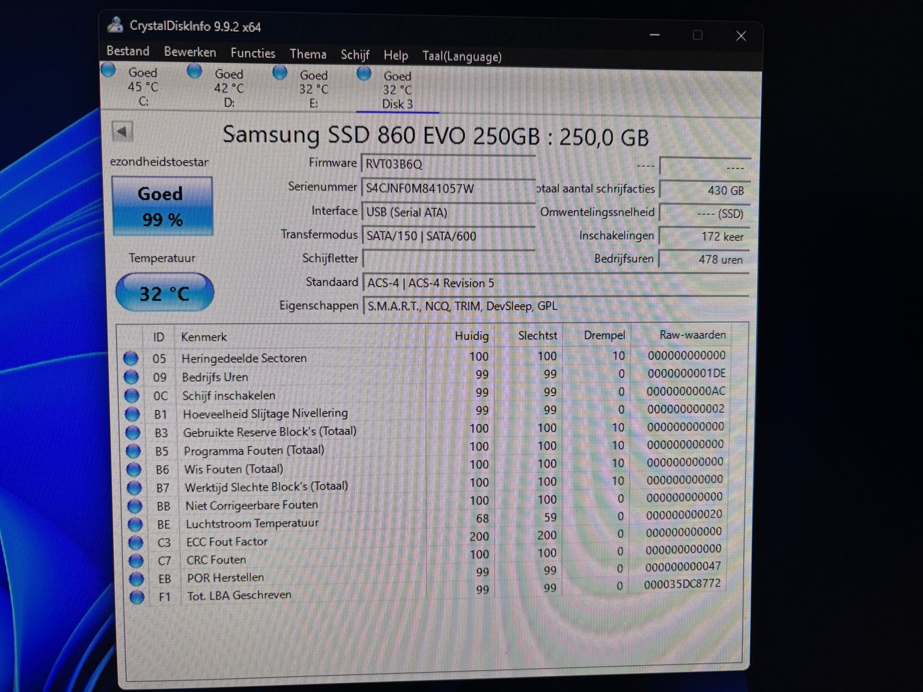Click the Firmware field RVT03B6Q
This screenshot has width=923, height=692.
[448, 164]
